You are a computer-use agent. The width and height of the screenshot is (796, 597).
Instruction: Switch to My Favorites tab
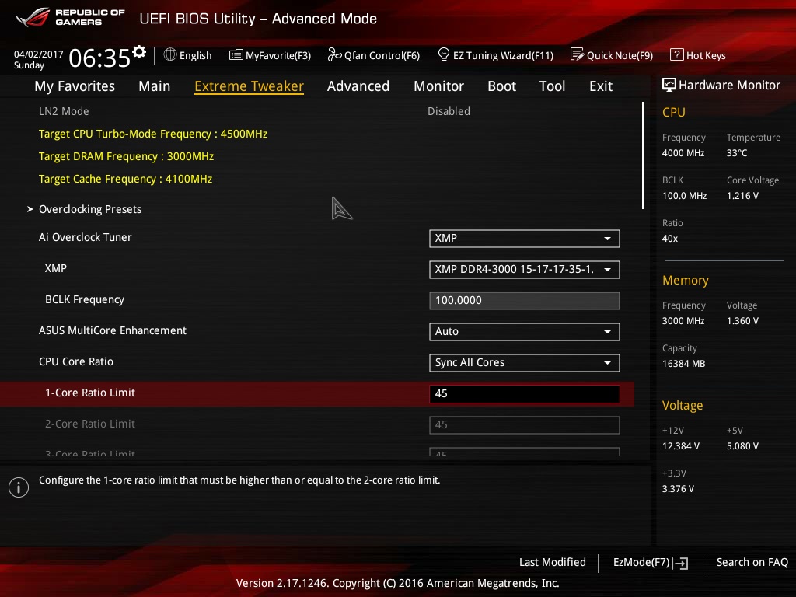(75, 86)
